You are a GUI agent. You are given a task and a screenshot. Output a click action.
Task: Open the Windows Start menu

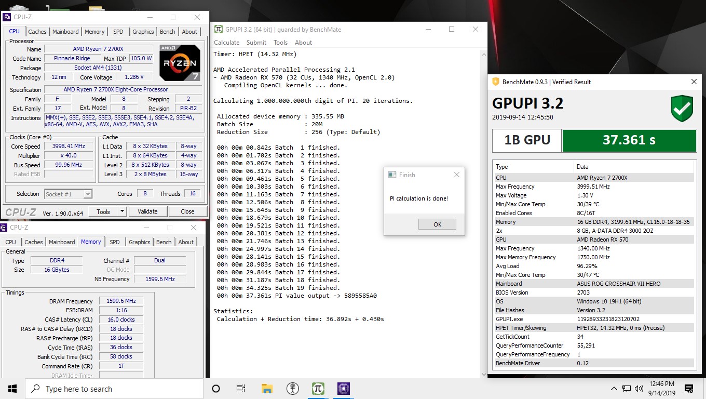pos(12,389)
